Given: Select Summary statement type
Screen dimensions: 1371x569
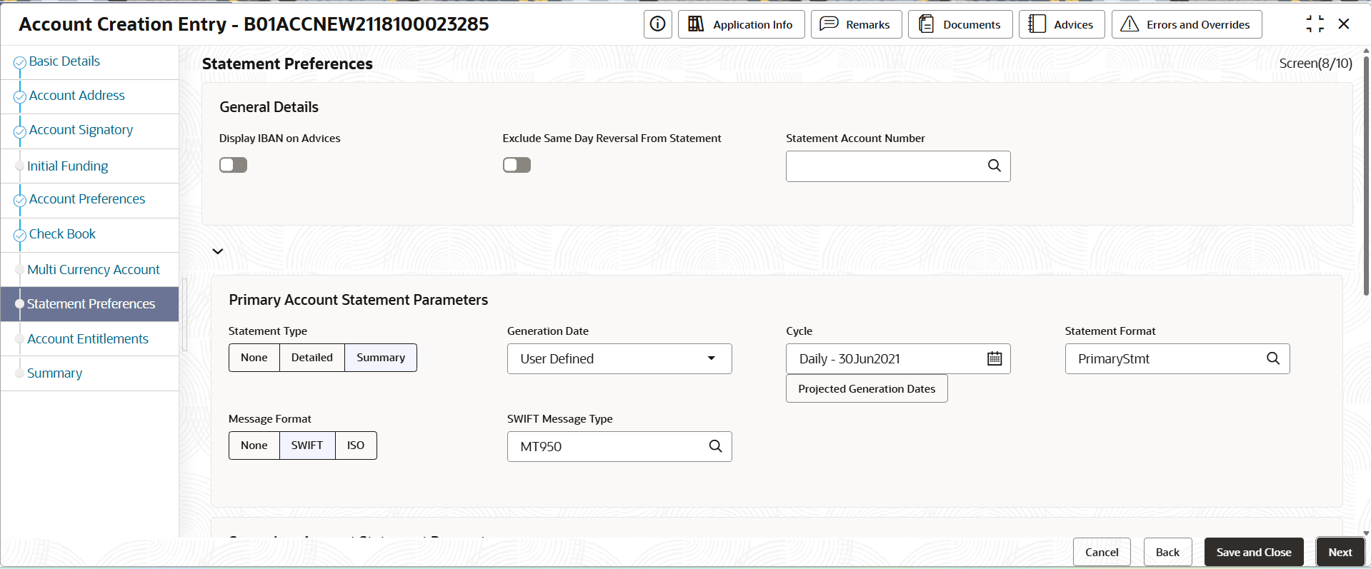Looking at the screenshot, I should [381, 358].
